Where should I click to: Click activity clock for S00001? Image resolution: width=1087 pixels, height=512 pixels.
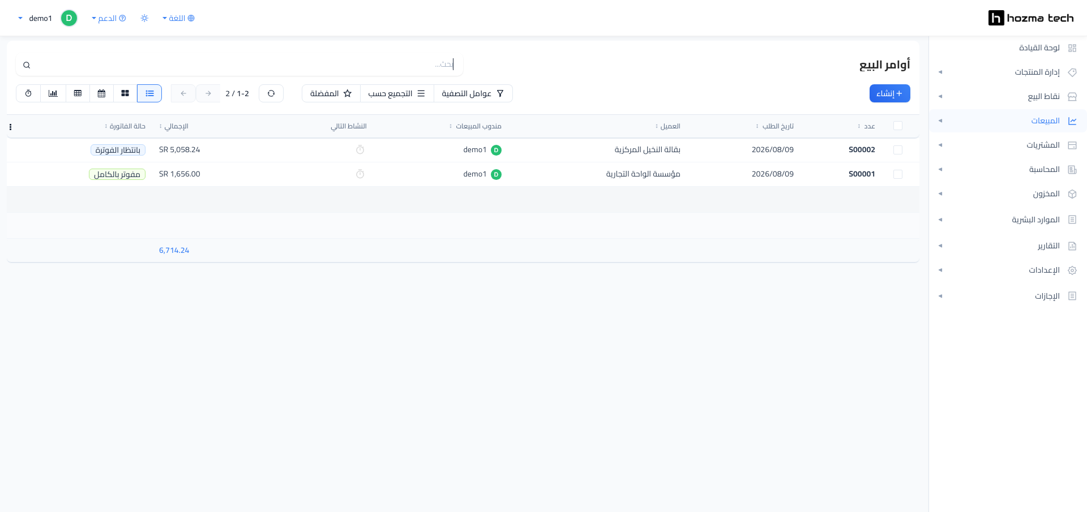[x=360, y=174]
